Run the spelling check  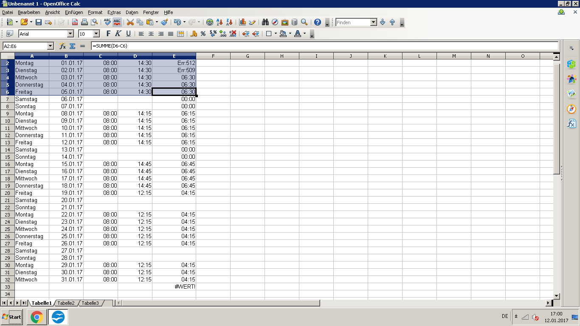107,22
